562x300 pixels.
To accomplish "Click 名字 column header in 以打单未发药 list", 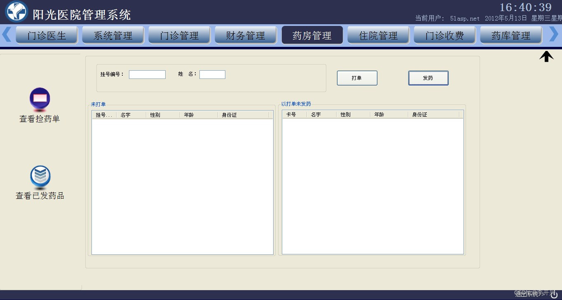I will (x=321, y=115).
